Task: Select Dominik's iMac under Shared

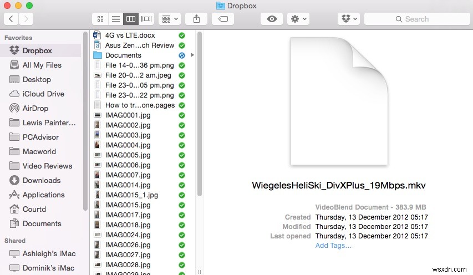Action: [x=40, y=268]
